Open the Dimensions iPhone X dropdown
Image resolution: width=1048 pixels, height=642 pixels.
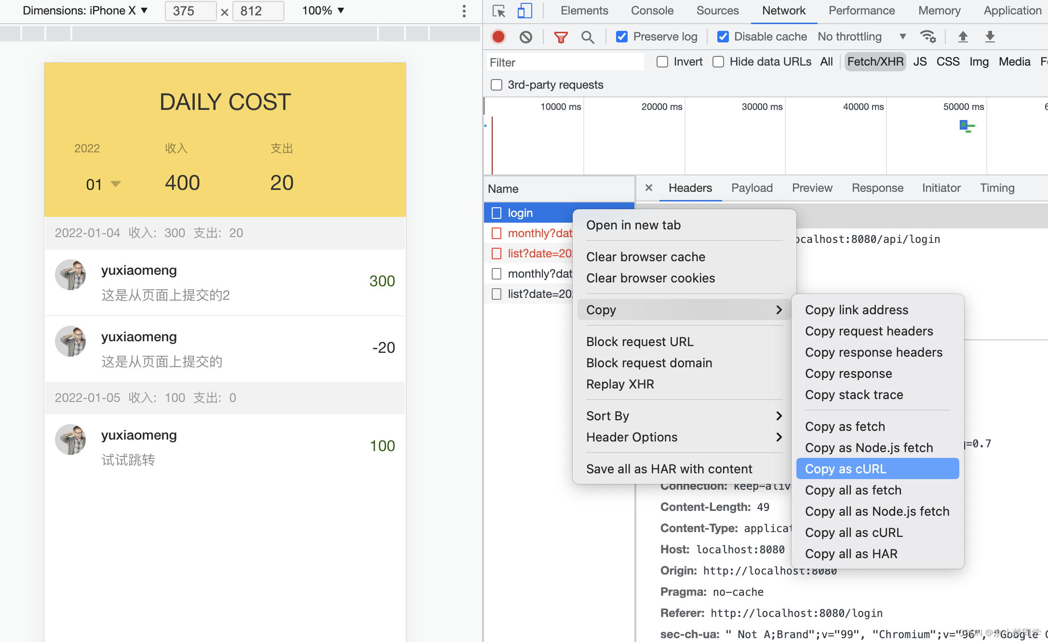click(x=85, y=11)
